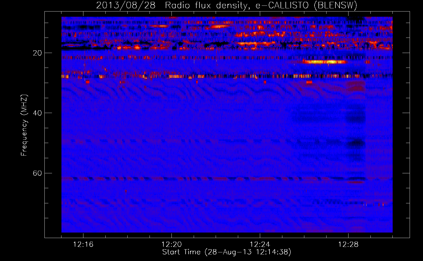Click the '40' frequency tick label
Viewport: 423px width, 261px height.
click(37, 113)
